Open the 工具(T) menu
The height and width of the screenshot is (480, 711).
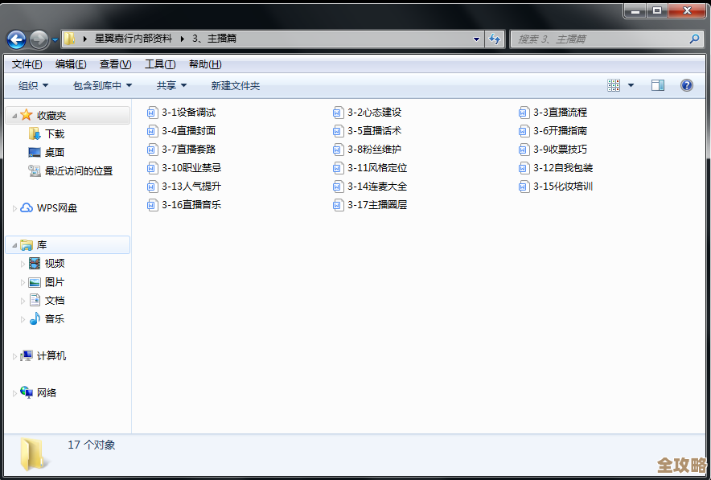160,64
